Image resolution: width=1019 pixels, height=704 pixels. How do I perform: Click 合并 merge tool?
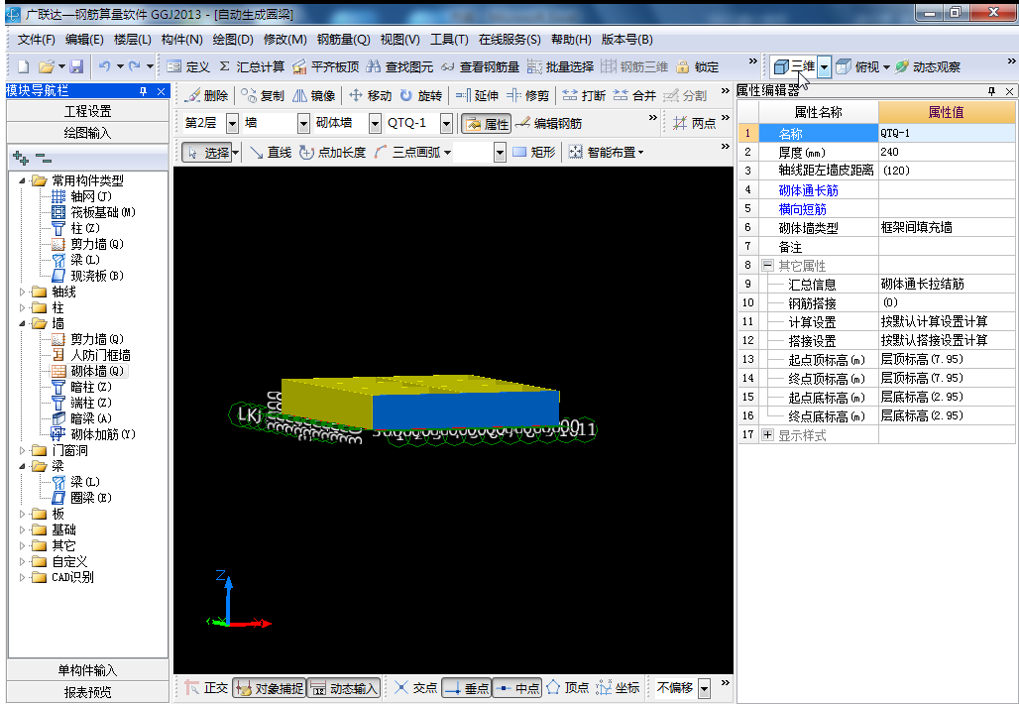point(634,95)
